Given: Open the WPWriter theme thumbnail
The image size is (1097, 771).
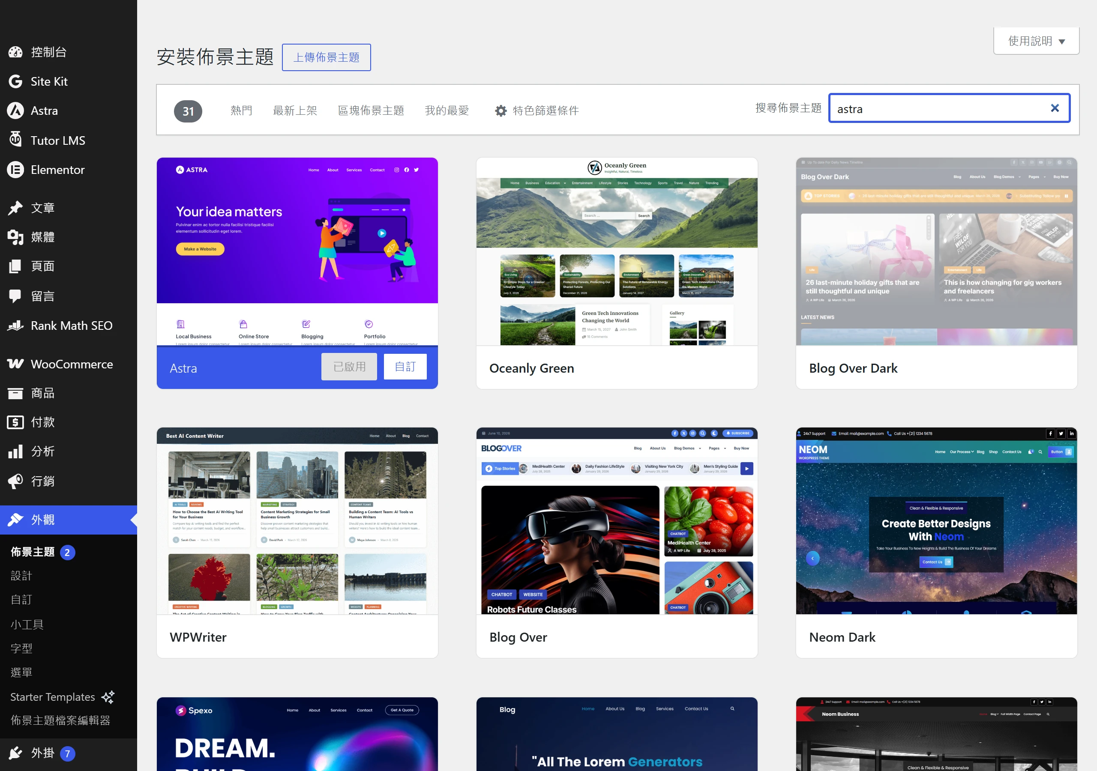Looking at the screenshot, I should (x=297, y=521).
